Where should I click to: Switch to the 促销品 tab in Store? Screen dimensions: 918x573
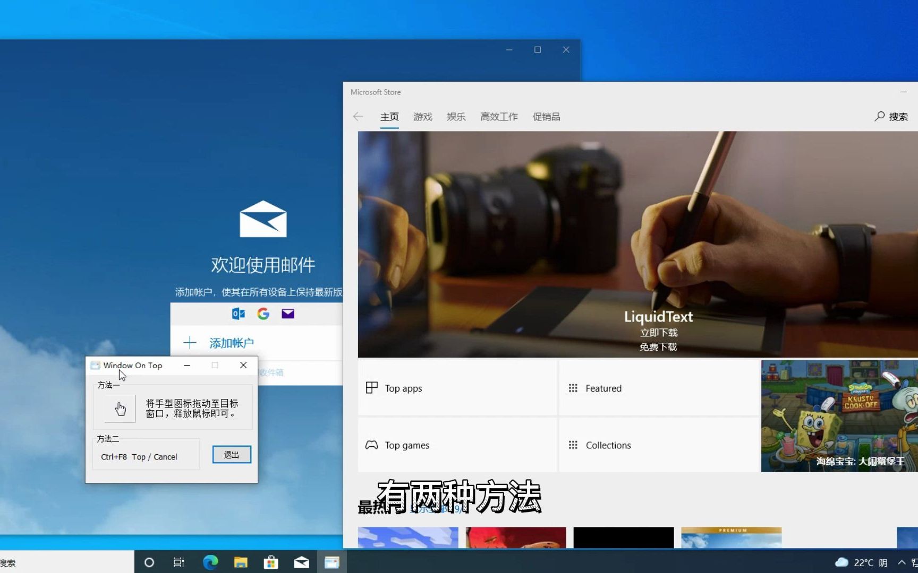546,117
